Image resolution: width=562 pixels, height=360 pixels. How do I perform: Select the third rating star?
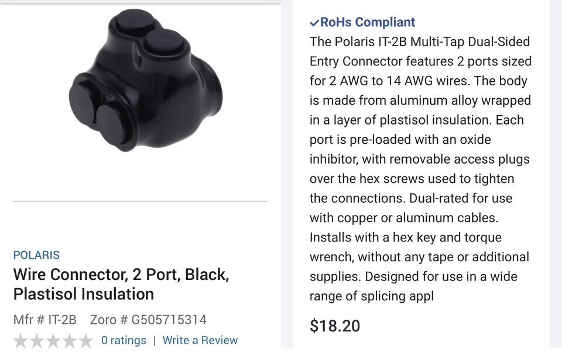tap(53, 341)
